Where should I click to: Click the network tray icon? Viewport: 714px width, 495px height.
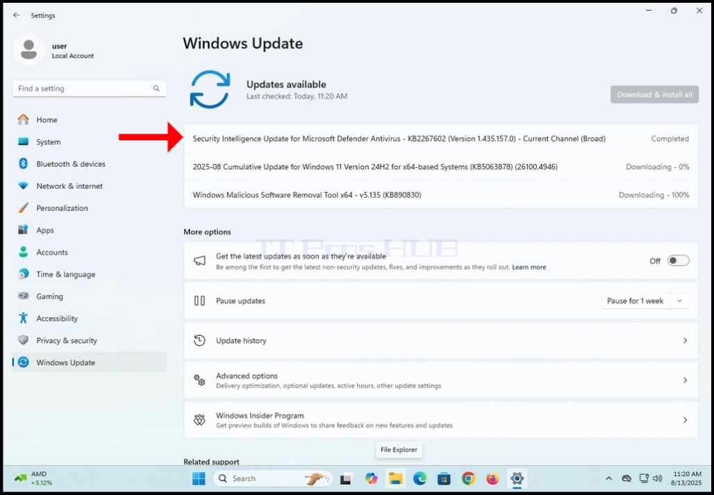click(x=643, y=478)
